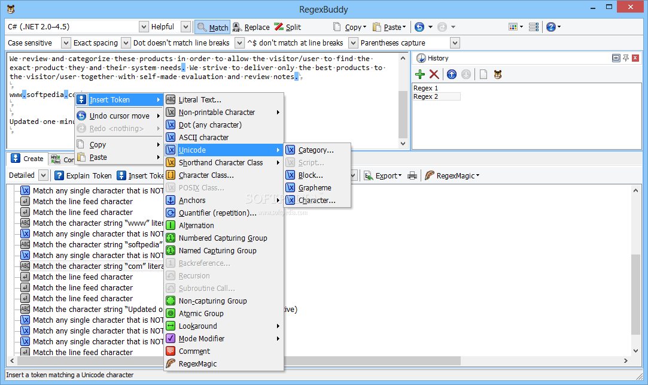The image size is (648, 385).
Task: Choose Insert Token in context menu
Action: click(x=119, y=99)
